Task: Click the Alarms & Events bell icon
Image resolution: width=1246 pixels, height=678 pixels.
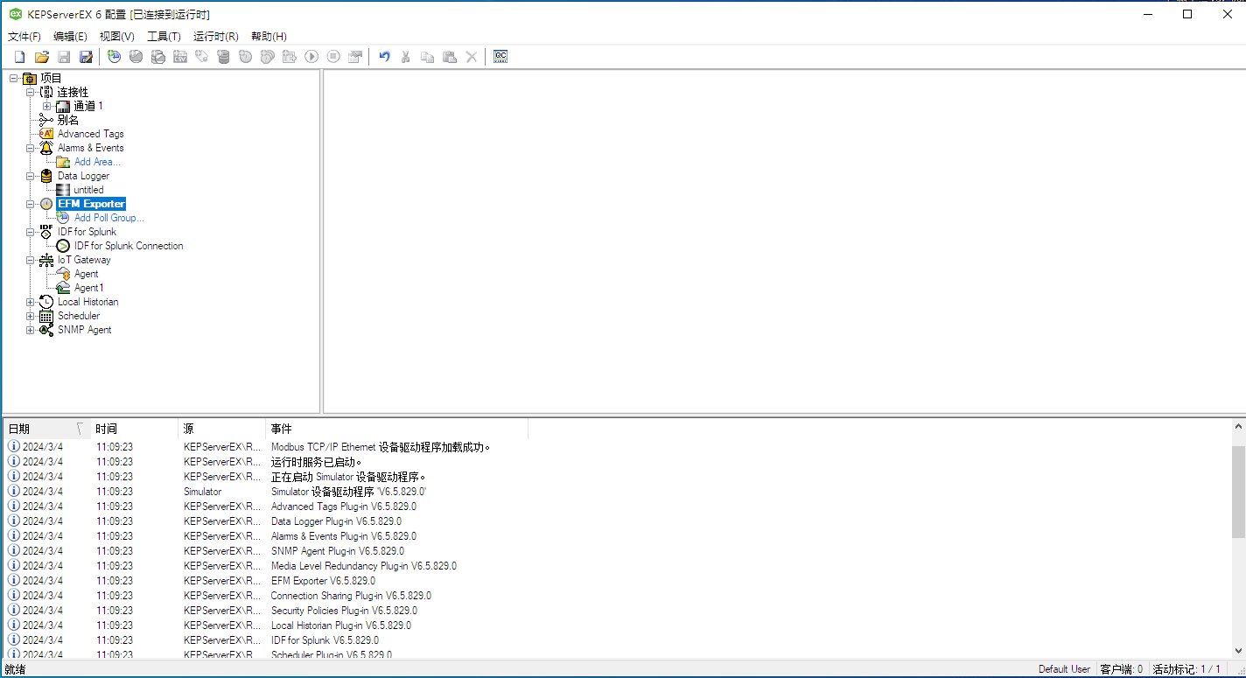Action: 46,148
